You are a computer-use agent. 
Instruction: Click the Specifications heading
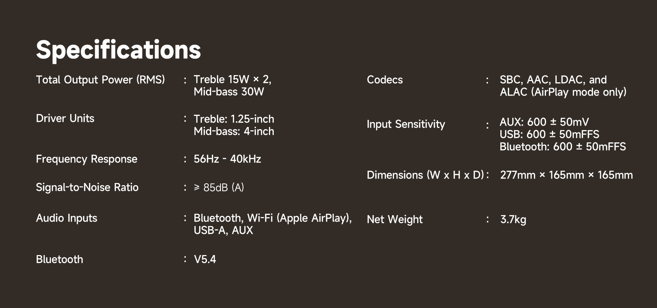[x=118, y=50]
